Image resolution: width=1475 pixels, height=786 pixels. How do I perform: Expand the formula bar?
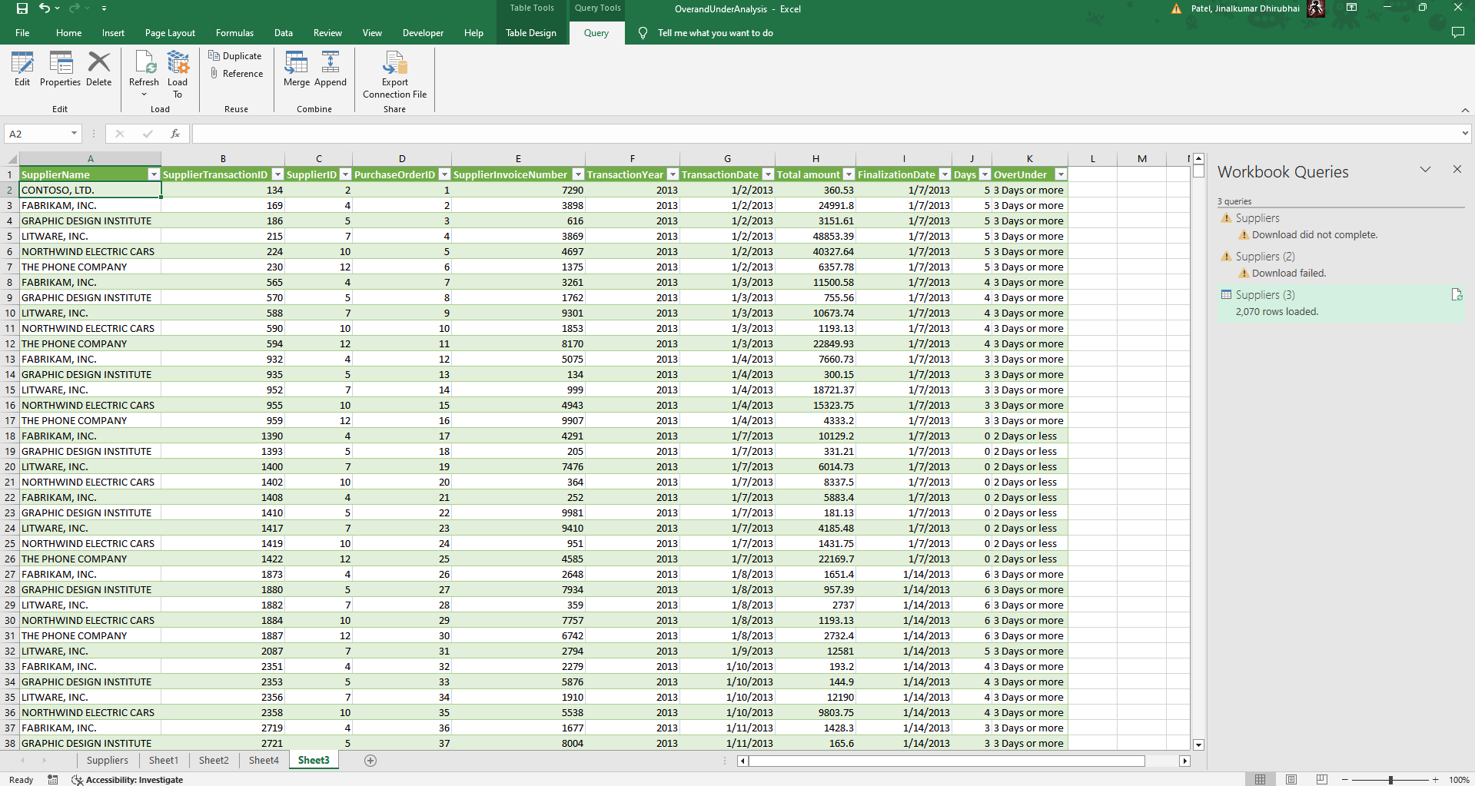pyautogui.click(x=1465, y=134)
